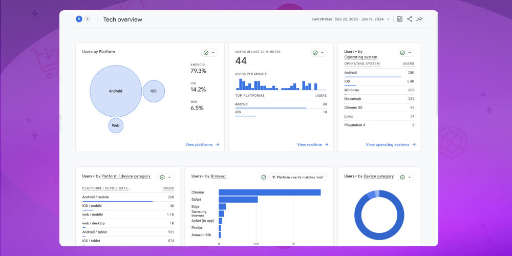
Task: Click the filter chip 'Platform exactly matches web'
Action: 298,177
